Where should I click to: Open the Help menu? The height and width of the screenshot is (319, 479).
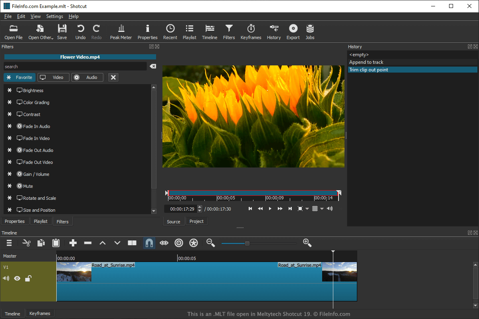click(73, 16)
